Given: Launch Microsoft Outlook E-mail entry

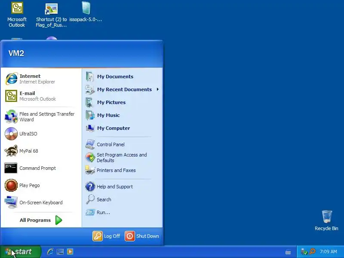Looking at the screenshot, I should point(41,96).
